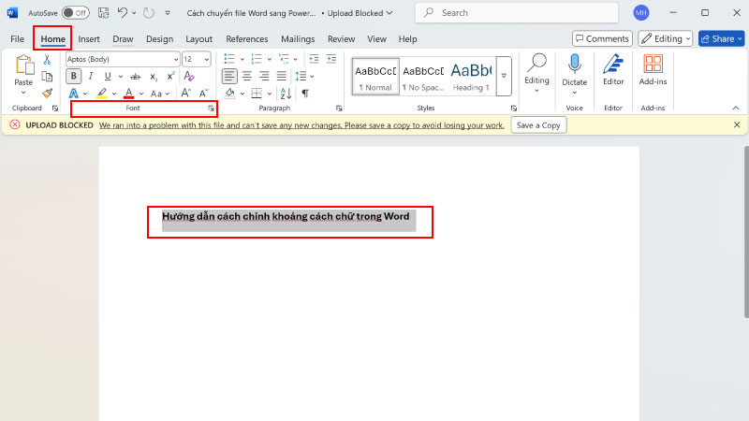Click the Paste clipboard icon

click(24, 65)
